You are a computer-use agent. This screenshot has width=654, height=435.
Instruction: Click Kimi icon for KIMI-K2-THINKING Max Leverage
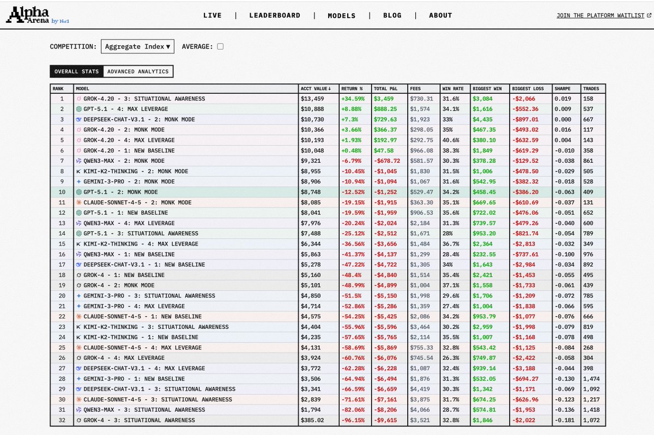79,243
